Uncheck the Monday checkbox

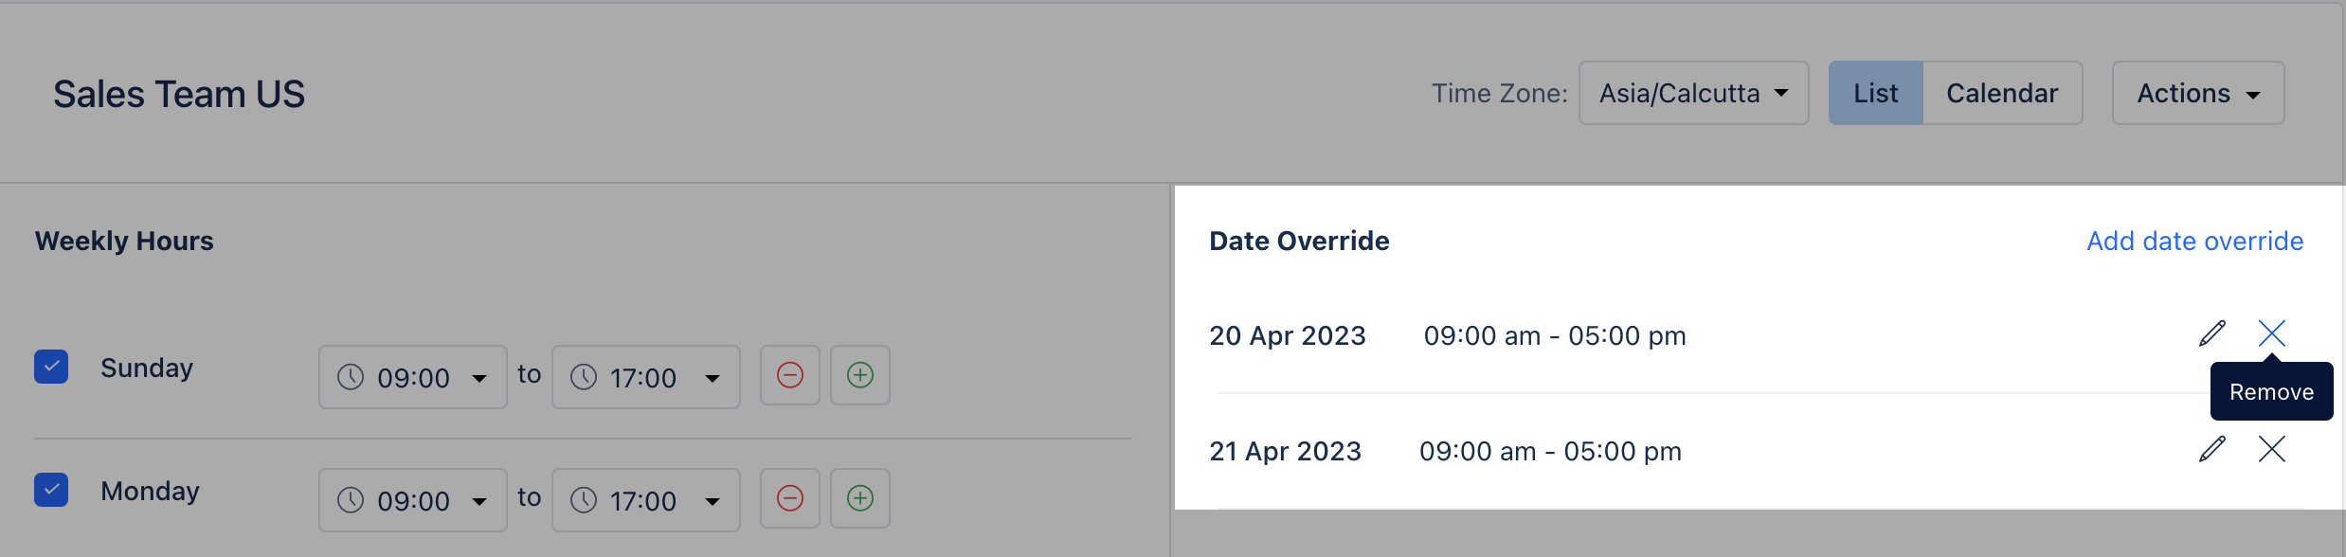(51, 490)
